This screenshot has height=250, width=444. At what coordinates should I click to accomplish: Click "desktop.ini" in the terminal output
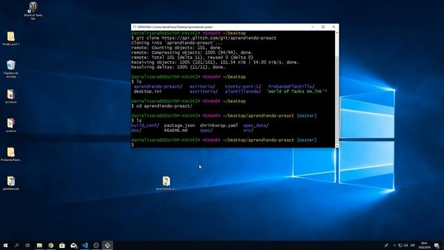[148, 91]
